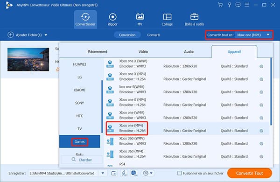Click Xbox one (WMV) device icon
This screenshot has width=280, height=182.
point(110,115)
